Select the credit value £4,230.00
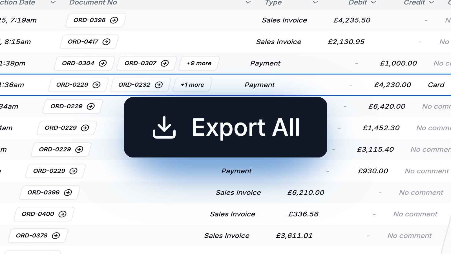The height and width of the screenshot is (254, 451). pos(392,85)
